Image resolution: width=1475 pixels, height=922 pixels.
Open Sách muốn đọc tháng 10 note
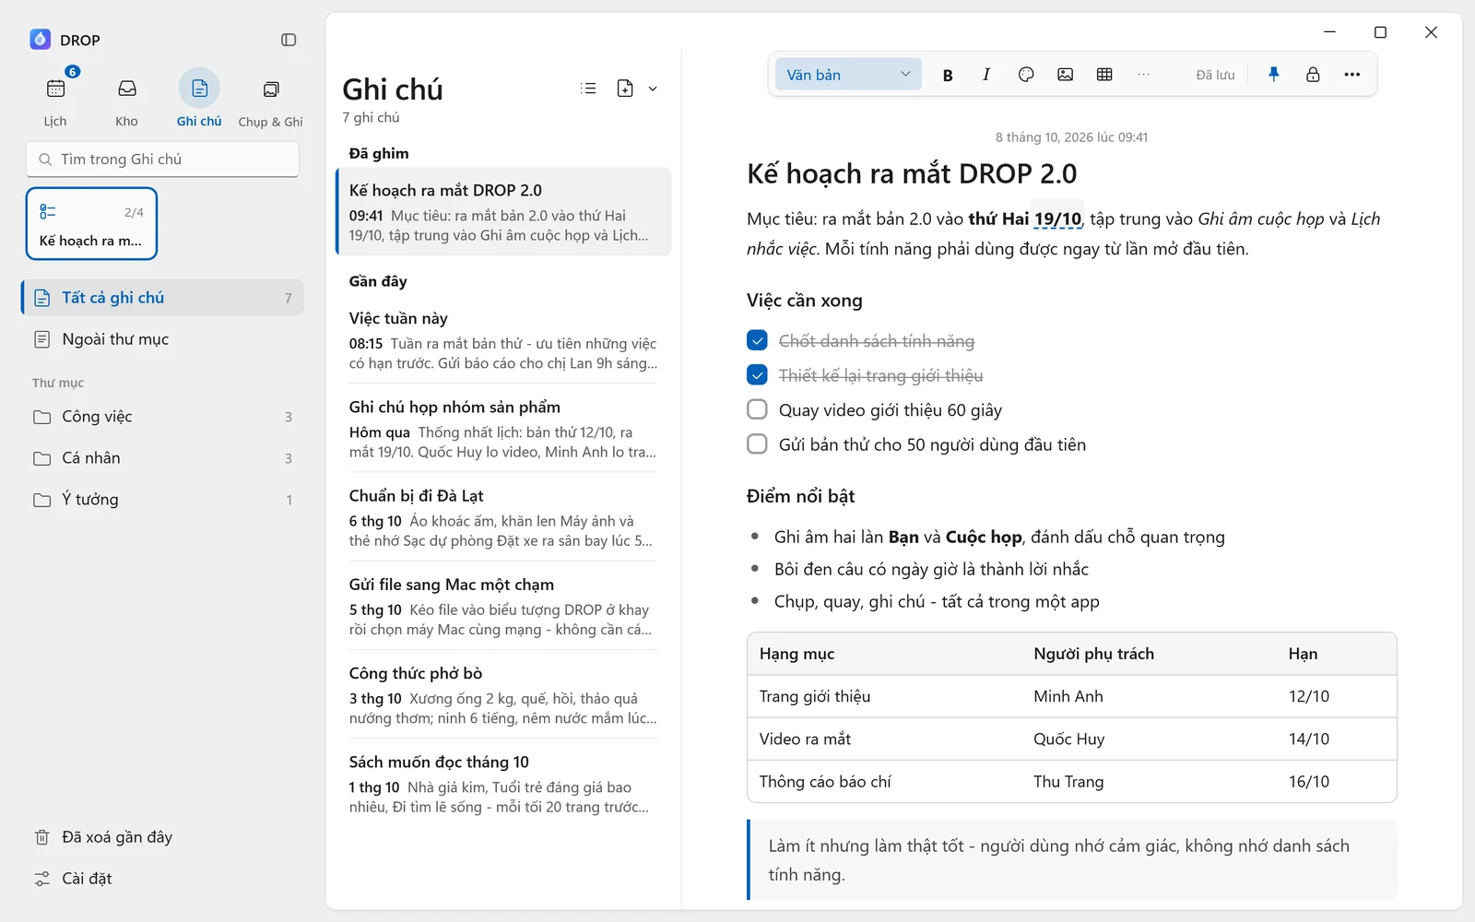click(x=503, y=784)
